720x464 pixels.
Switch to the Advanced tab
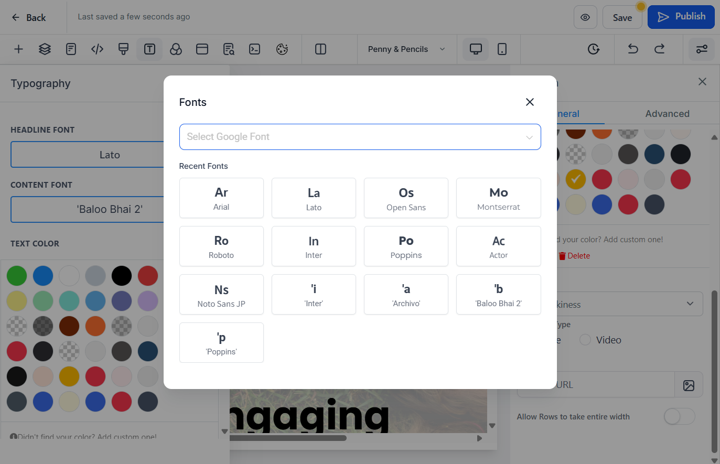[667, 114]
